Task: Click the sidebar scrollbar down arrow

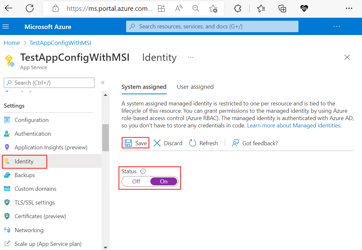Action: (106, 247)
